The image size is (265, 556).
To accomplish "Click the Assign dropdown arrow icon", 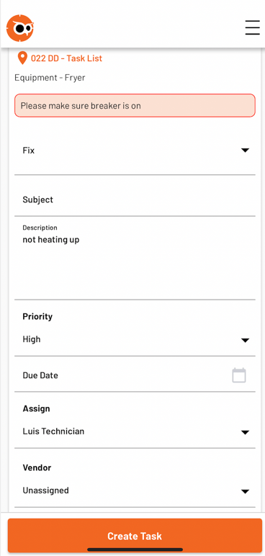I will click(245, 433).
